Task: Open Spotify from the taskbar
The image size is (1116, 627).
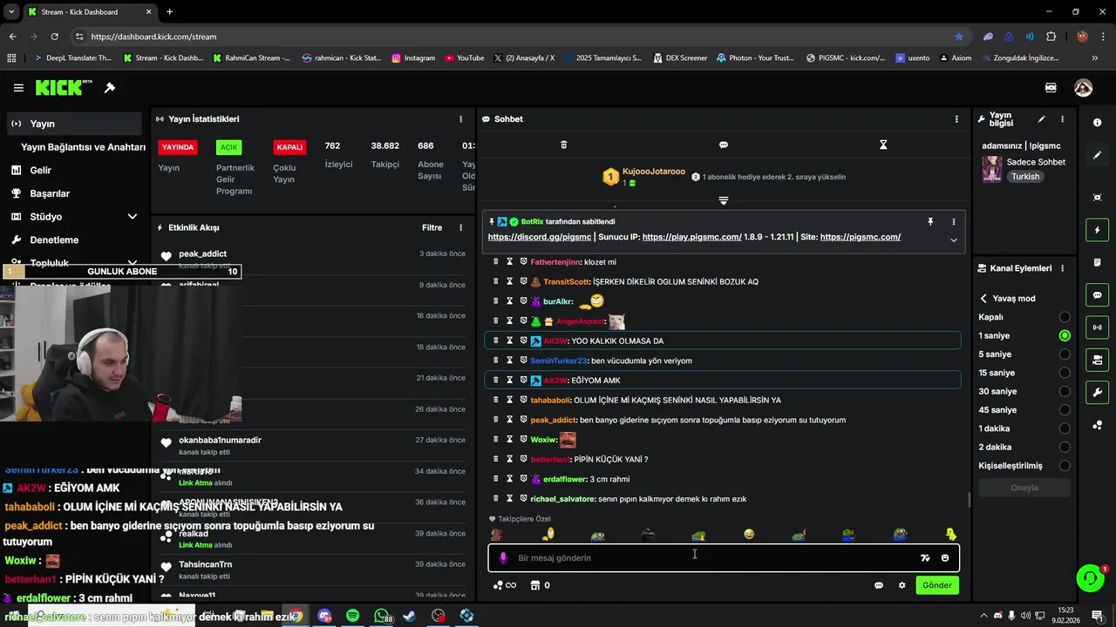Action: [352, 616]
